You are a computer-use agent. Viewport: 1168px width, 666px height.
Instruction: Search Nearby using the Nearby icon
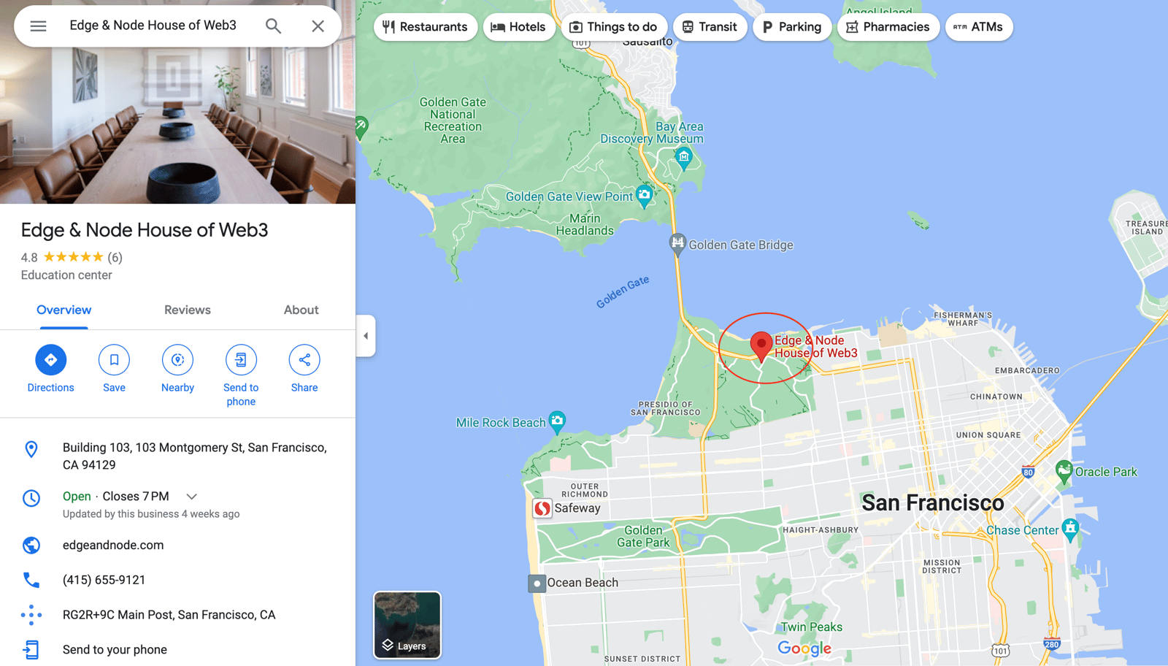177,360
